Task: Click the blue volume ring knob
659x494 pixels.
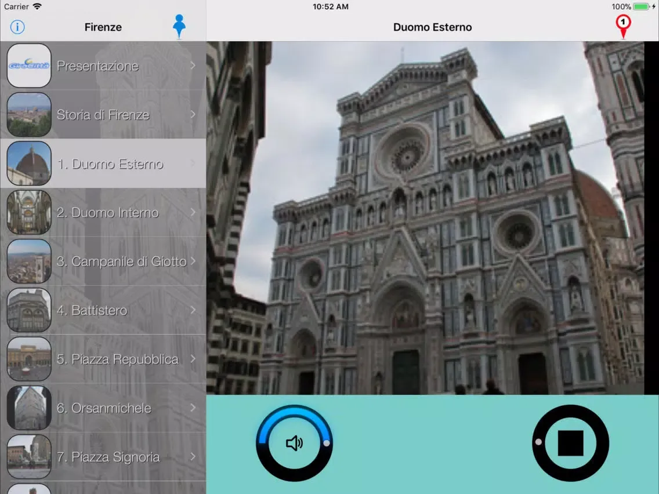Action: [x=327, y=443]
